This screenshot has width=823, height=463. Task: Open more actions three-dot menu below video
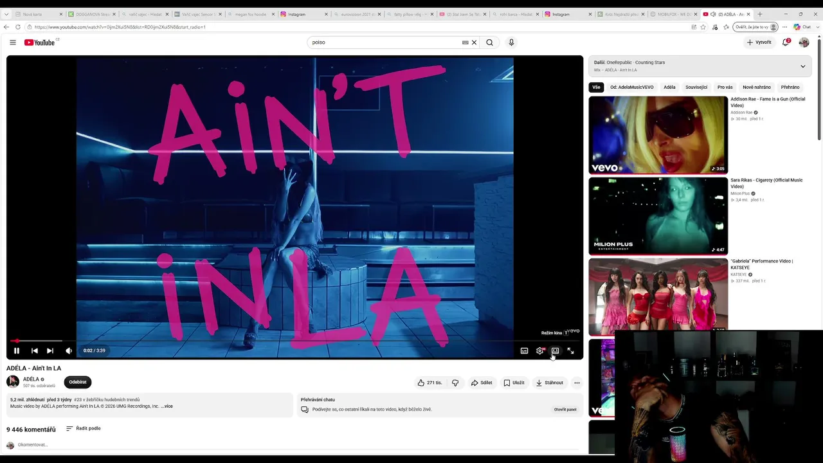[577, 383]
